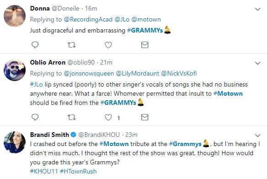
Task: Open the dropdown arrow on Brandi Smith's tweet
Action: (x=258, y=136)
